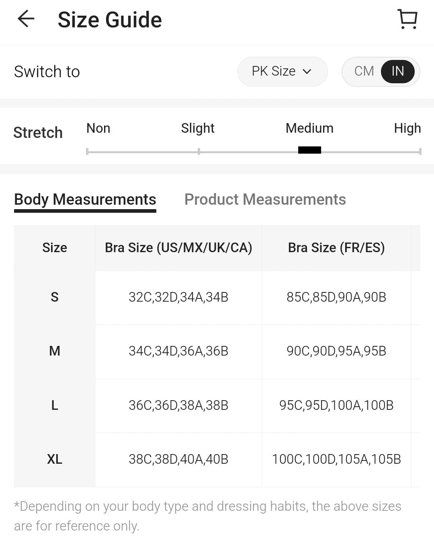The image size is (434, 549).
Task: Click the Bra Size (US/MX/UK/CA) header
Action: [178, 248]
